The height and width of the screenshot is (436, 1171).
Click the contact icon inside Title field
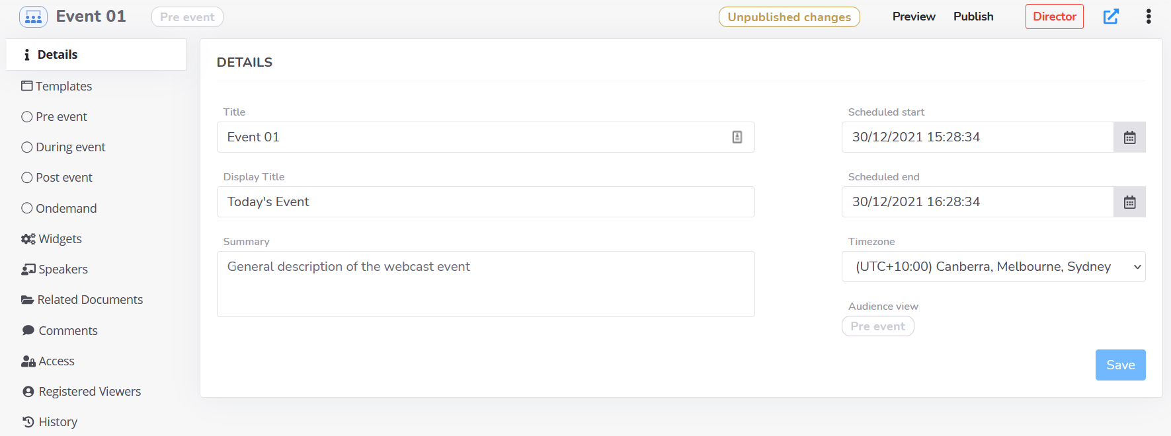tap(737, 137)
